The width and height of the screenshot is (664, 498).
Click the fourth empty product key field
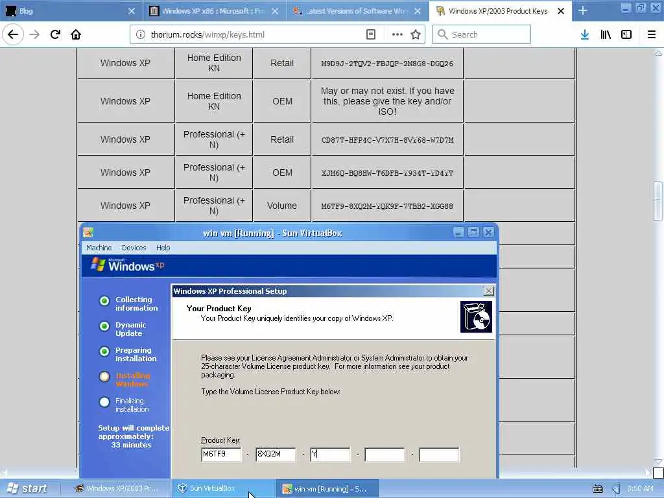point(385,455)
